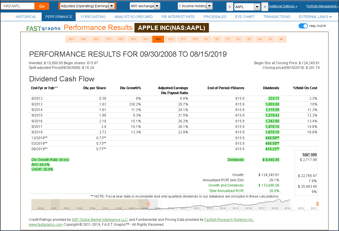Viewport: 339px width, 231px height.
Task: Click Growth and Dividends $ 133,686.06 value
Action: pos(269,185)
